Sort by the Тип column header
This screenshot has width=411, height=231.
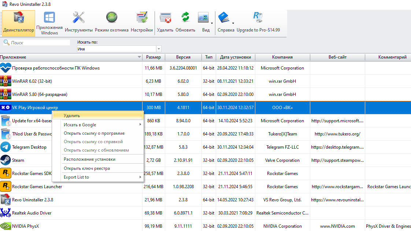coord(209,57)
